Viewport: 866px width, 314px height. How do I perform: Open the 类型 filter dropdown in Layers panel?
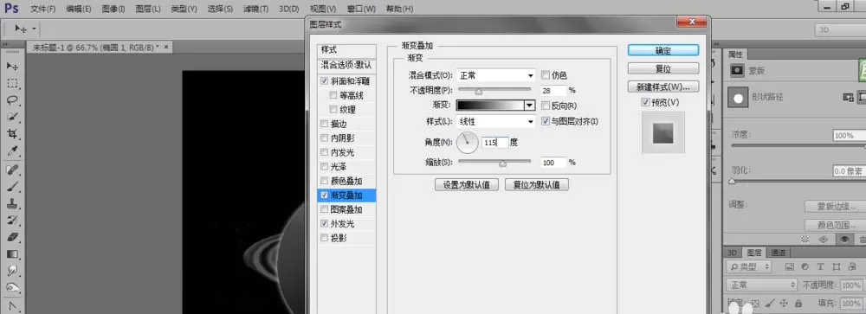pyautogui.click(x=749, y=266)
